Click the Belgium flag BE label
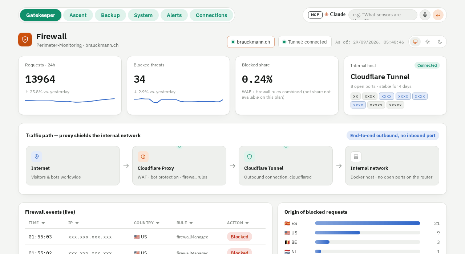 pyautogui.click(x=291, y=242)
